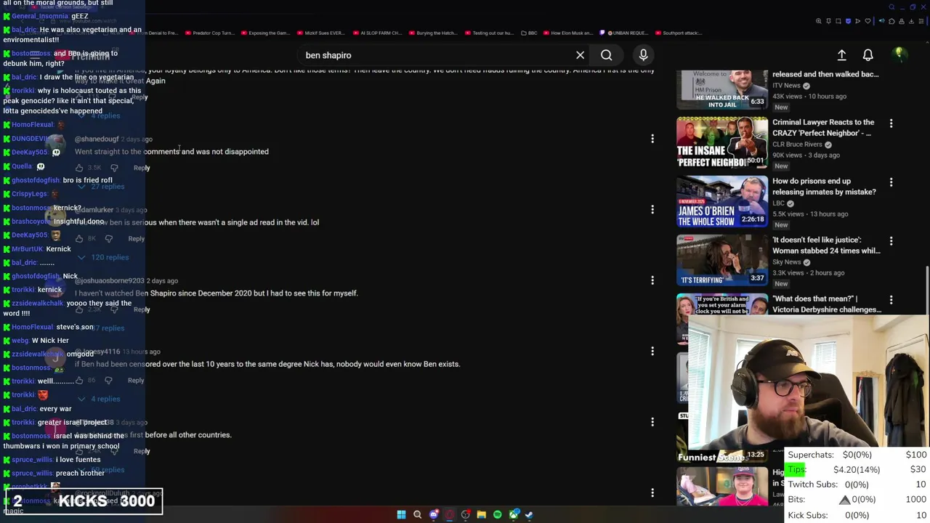Open Discord from the taskbar
Viewport: 930px width, 523px height.
[x=434, y=514]
